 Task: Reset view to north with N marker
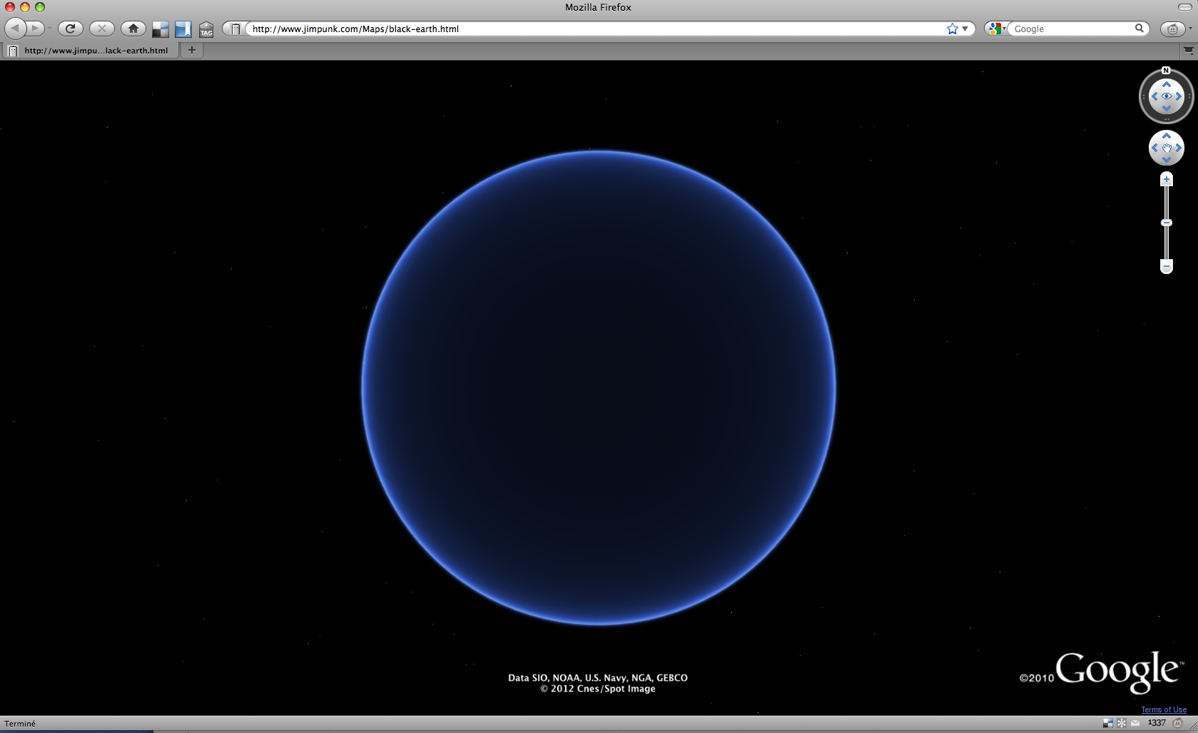[x=1166, y=71]
